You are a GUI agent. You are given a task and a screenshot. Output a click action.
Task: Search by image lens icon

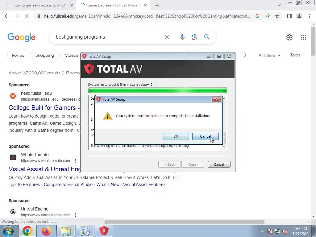click(x=194, y=37)
